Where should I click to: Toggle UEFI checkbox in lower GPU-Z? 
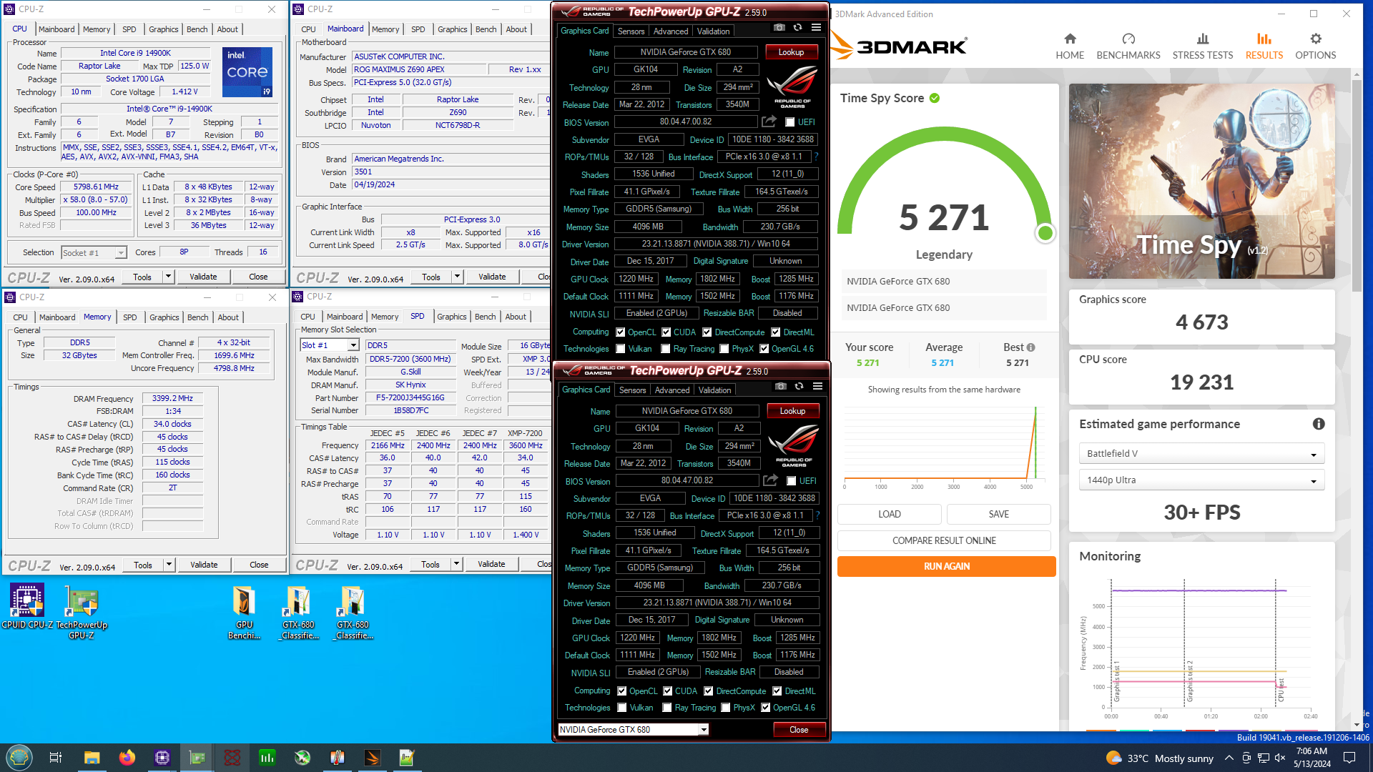click(x=792, y=481)
